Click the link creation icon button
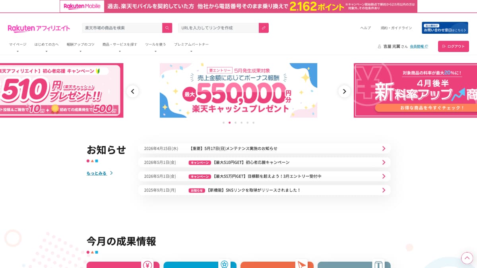 pos(264,28)
